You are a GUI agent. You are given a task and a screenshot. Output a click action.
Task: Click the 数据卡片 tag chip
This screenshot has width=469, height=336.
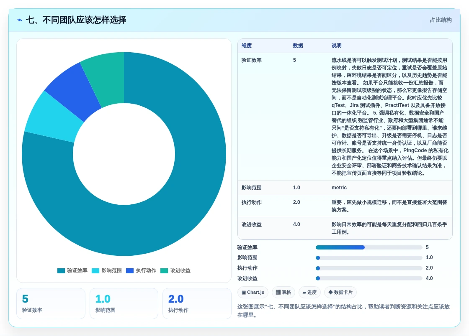click(340, 292)
